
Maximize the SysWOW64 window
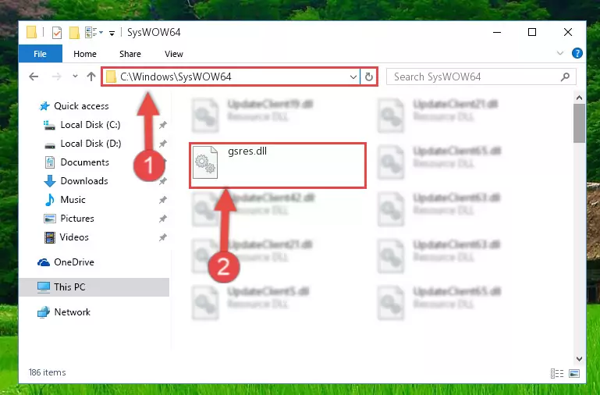pos(532,33)
